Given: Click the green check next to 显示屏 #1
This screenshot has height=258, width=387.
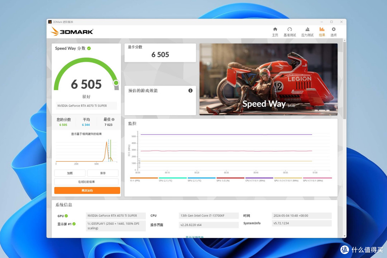Looking at the screenshot, I should (x=74, y=224).
